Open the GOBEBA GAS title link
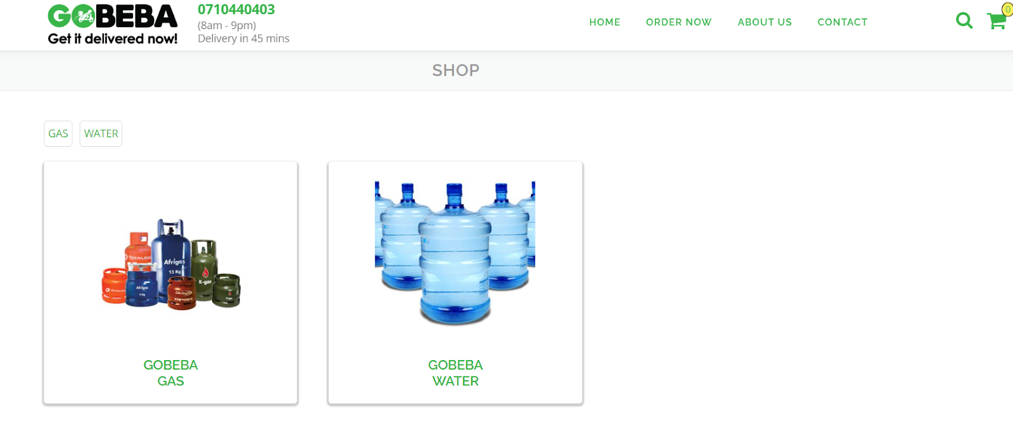This screenshot has height=429, width=1013. [171, 373]
